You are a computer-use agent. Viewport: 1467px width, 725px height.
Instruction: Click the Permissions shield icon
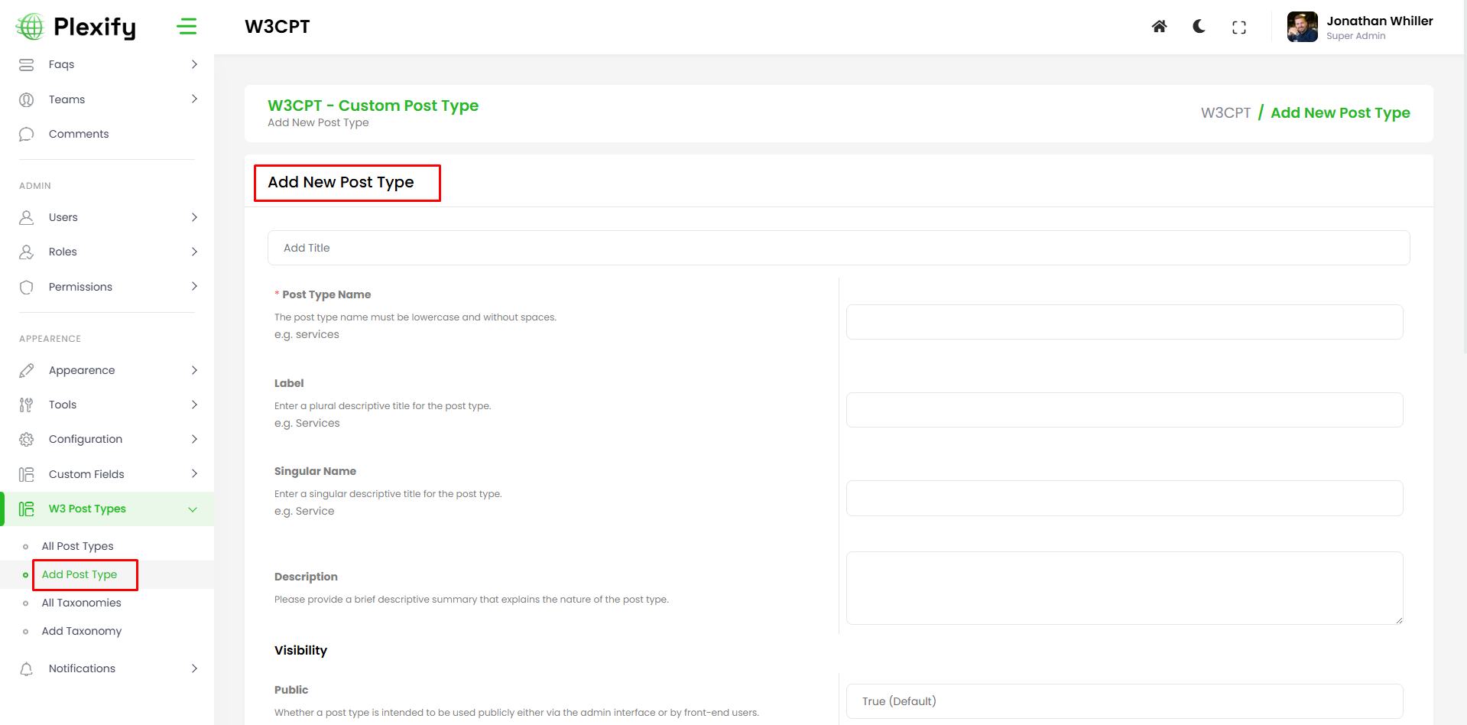[27, 288]
